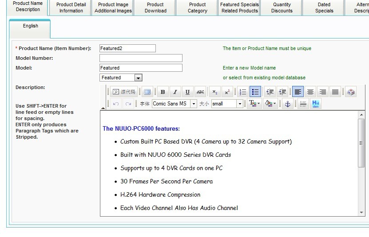Open the Product Image Additional Images tab
This screenshot has height=237, width=369.
tap(113, 8)
